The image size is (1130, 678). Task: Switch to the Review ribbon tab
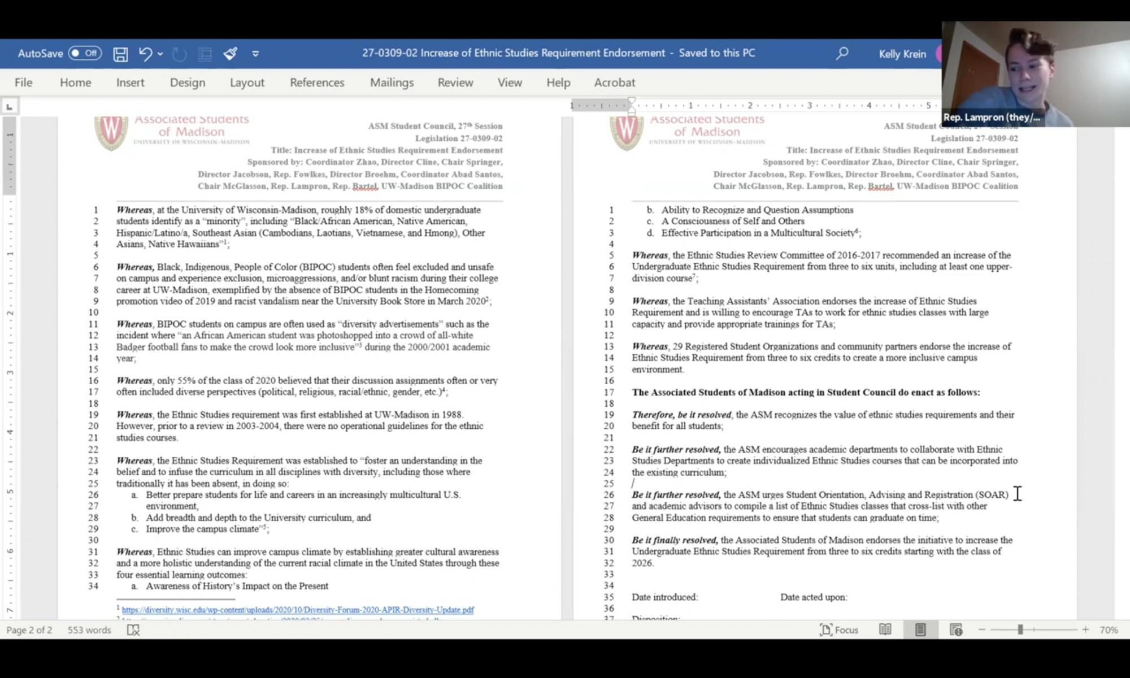pyautogui.click(x=455, y=82)
